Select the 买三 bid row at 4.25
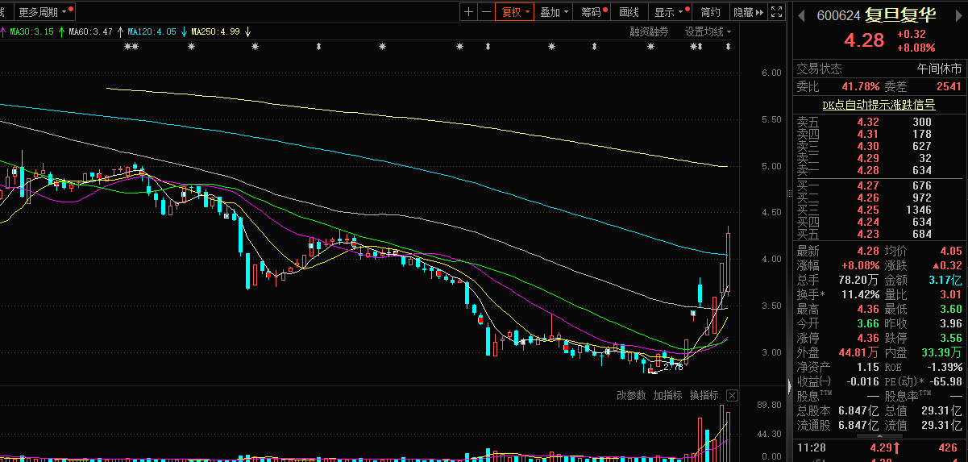The height and width of the screenshot is (462, 968). 879,210
